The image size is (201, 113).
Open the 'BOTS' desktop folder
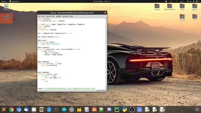point(182,7)
